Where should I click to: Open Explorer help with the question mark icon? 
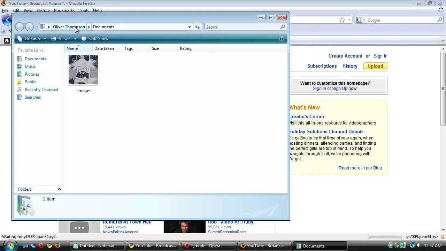click(282, 39)
